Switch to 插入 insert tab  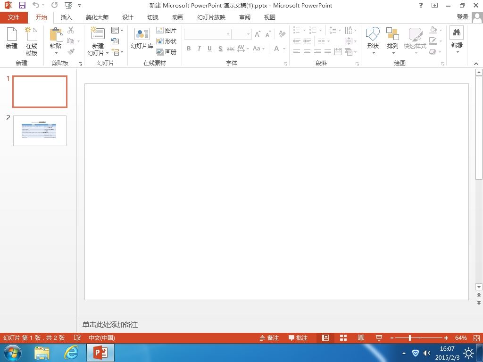(66, 17)
